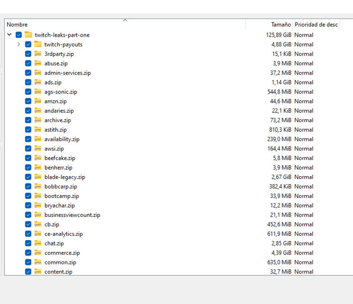Deselect the content.zip checkbox

[28, 272]
